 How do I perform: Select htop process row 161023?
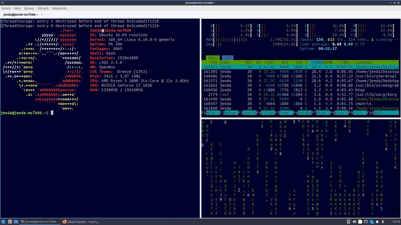300,67
